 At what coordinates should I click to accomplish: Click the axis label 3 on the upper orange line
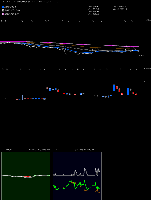click(144, 69)
